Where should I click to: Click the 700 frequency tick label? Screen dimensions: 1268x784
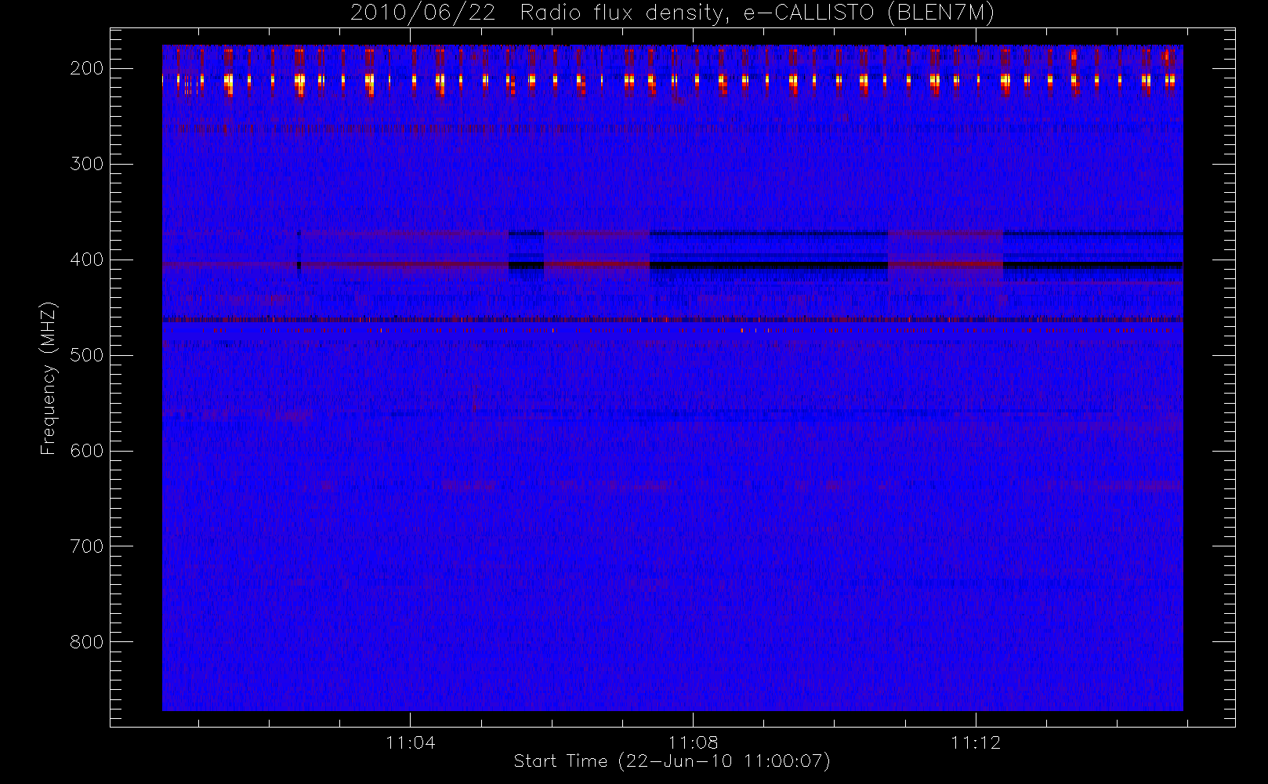coord(86,546)
